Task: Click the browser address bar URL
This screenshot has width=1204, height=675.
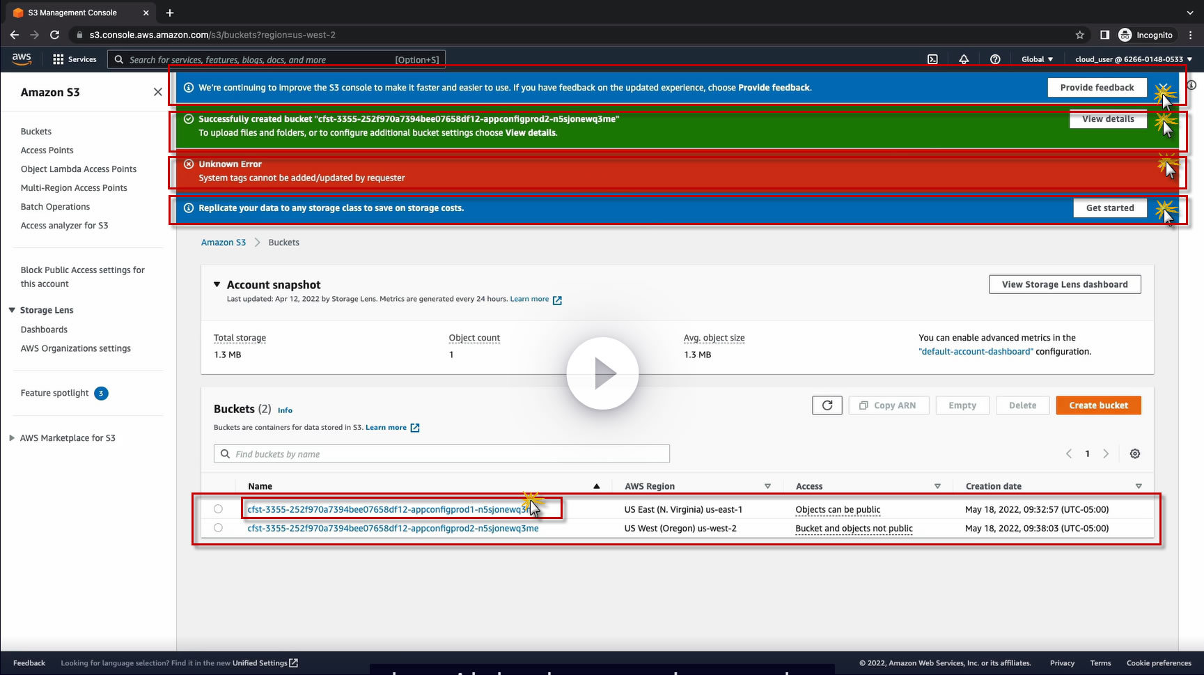Action: (212, 35)
